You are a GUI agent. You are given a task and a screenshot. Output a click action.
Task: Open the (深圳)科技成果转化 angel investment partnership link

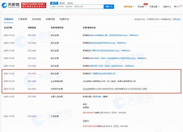(x=119, y=58)
